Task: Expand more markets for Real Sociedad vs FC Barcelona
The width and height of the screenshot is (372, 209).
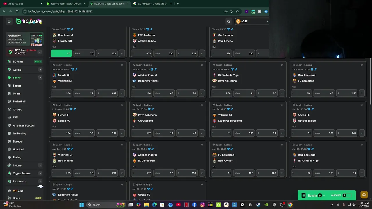Action: point(362,93)
